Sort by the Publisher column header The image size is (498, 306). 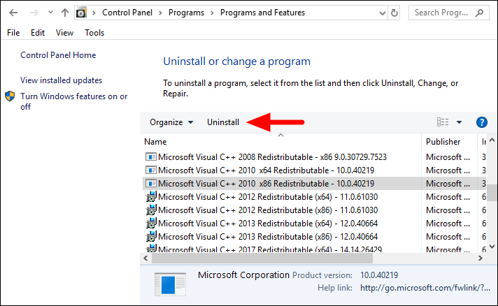[449, 142]
